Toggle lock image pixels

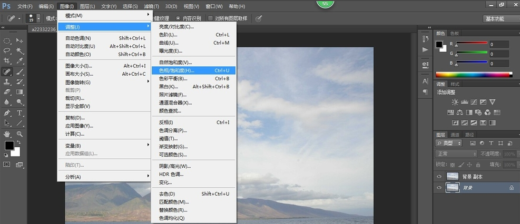point(461,165)
